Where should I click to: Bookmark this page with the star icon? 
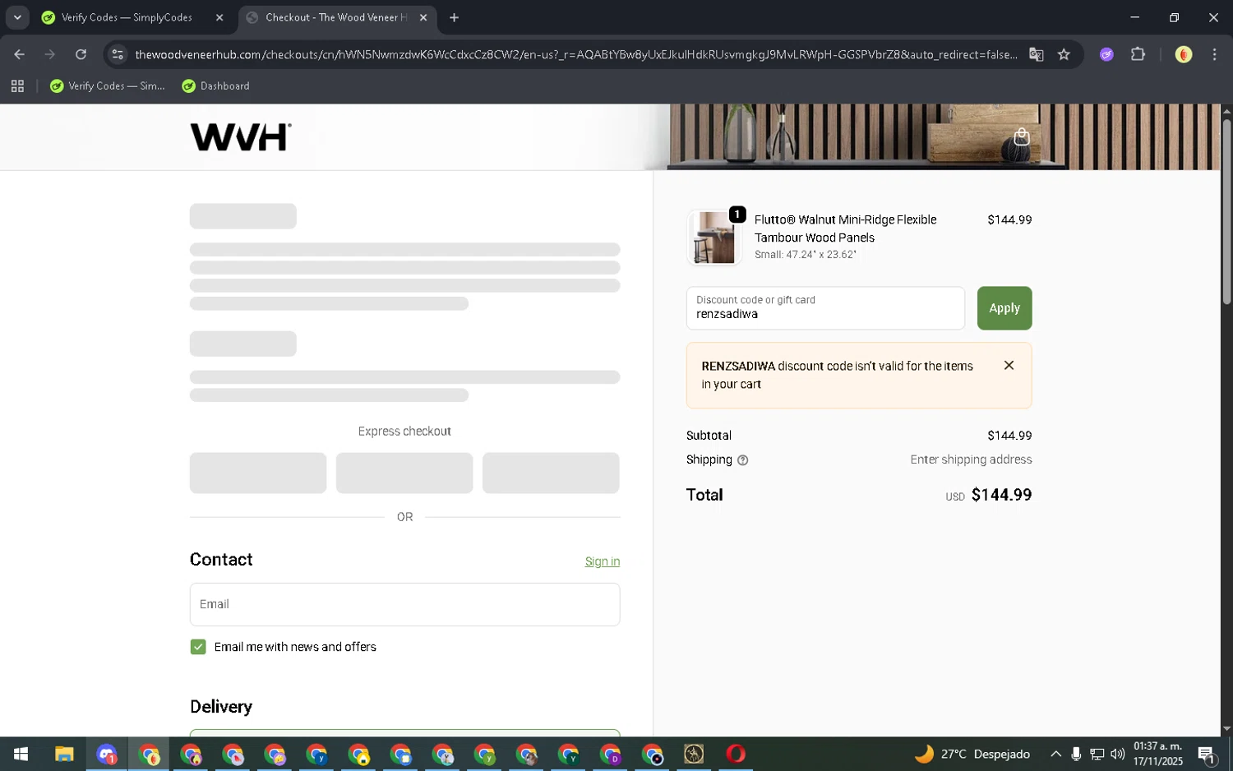[x=1064, y=54]
